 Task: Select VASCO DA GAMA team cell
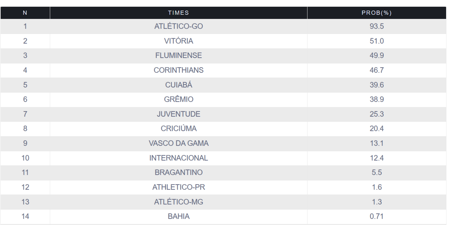coord(179,143)
